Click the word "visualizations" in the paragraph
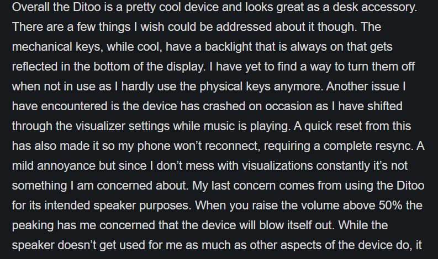 (x=277, y=166)
